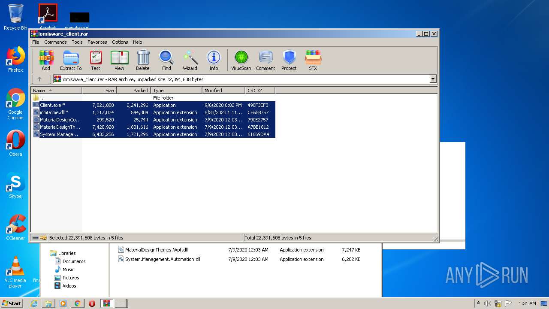
Task: Open the Tools menu
Action: [77, 42]
